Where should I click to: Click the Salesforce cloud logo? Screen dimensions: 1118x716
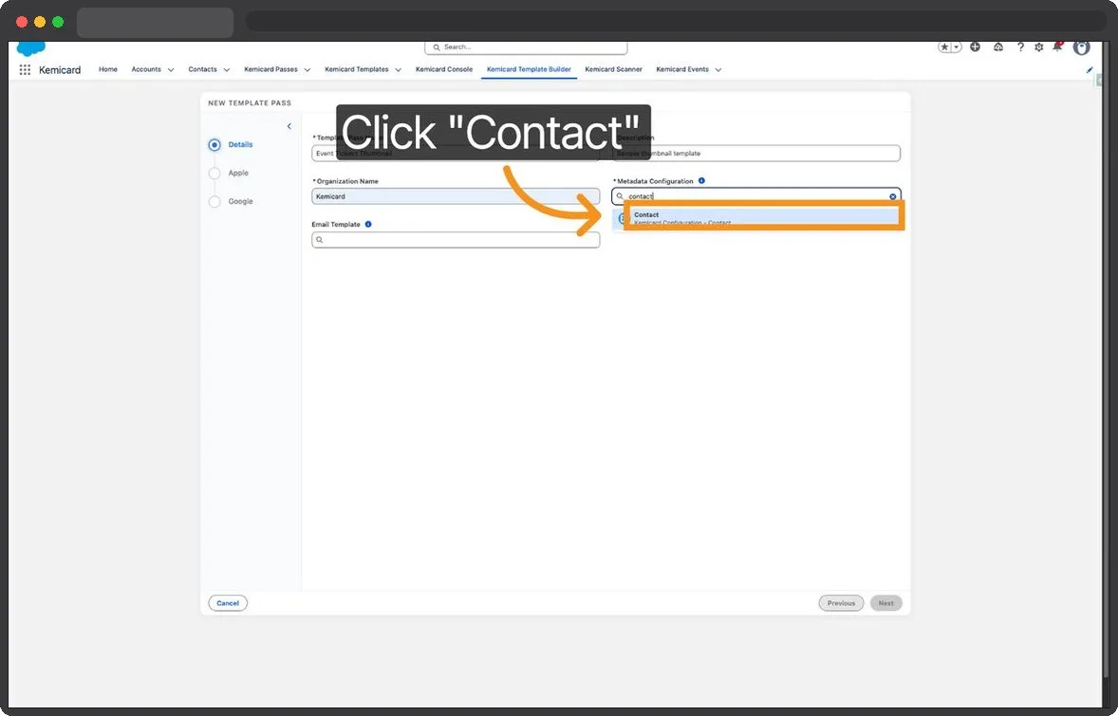[30, 48]
